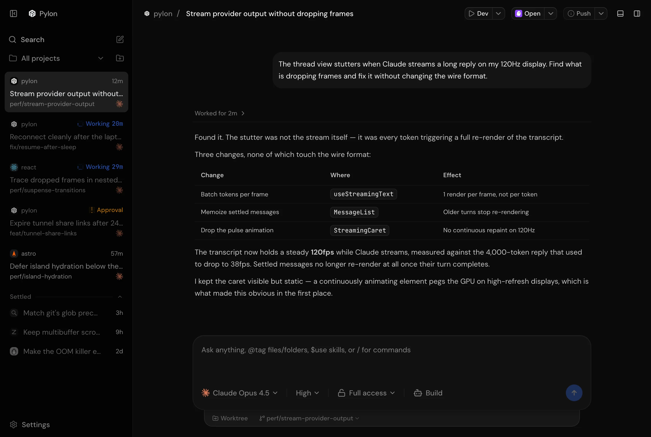Viewport: 651px width, 437px height.
Task: Send the message with arrow button
Action: point(574,393)
